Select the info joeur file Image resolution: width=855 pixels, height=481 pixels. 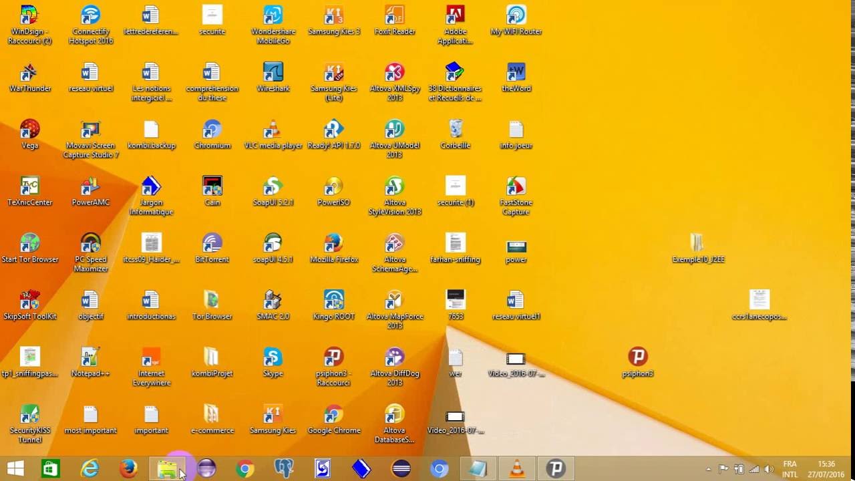(x=516, y=134)
